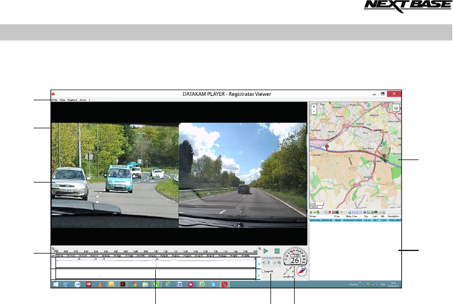The image size is (453, 304).
Task: Open the Playback menu
Action: (x=72, y=100)
